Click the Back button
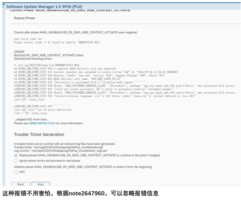This screenshot has width=241, height=201. 21,184
